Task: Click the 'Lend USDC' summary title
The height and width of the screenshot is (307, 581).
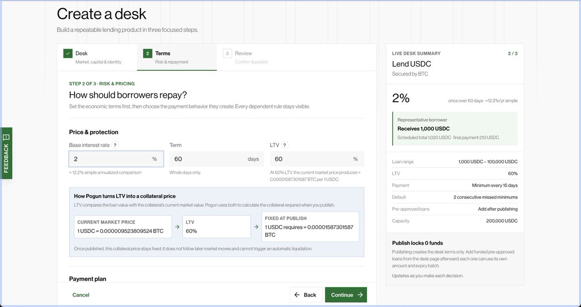Action: click(412, 64)
